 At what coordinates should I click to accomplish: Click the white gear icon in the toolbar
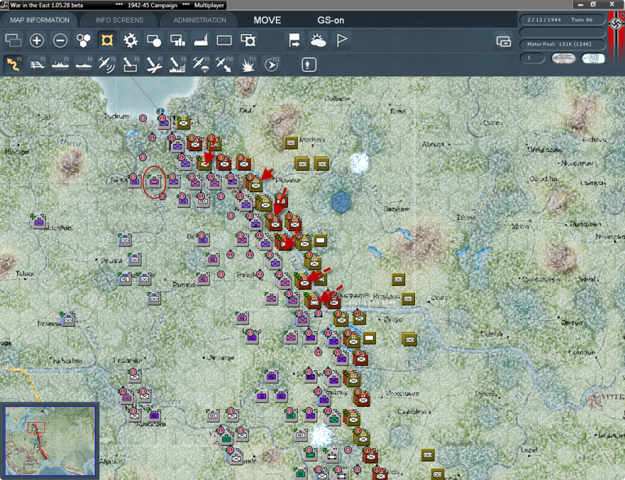click(x=131, y=40)
